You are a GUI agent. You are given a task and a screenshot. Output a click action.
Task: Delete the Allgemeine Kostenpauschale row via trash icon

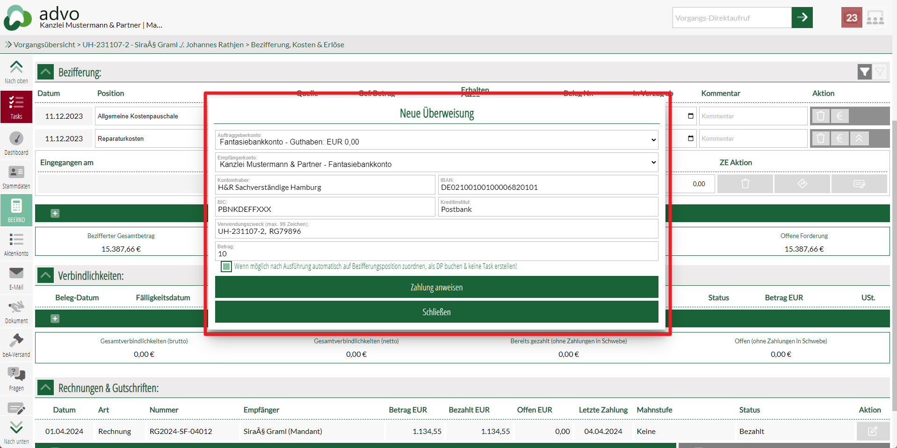[820, 116]
